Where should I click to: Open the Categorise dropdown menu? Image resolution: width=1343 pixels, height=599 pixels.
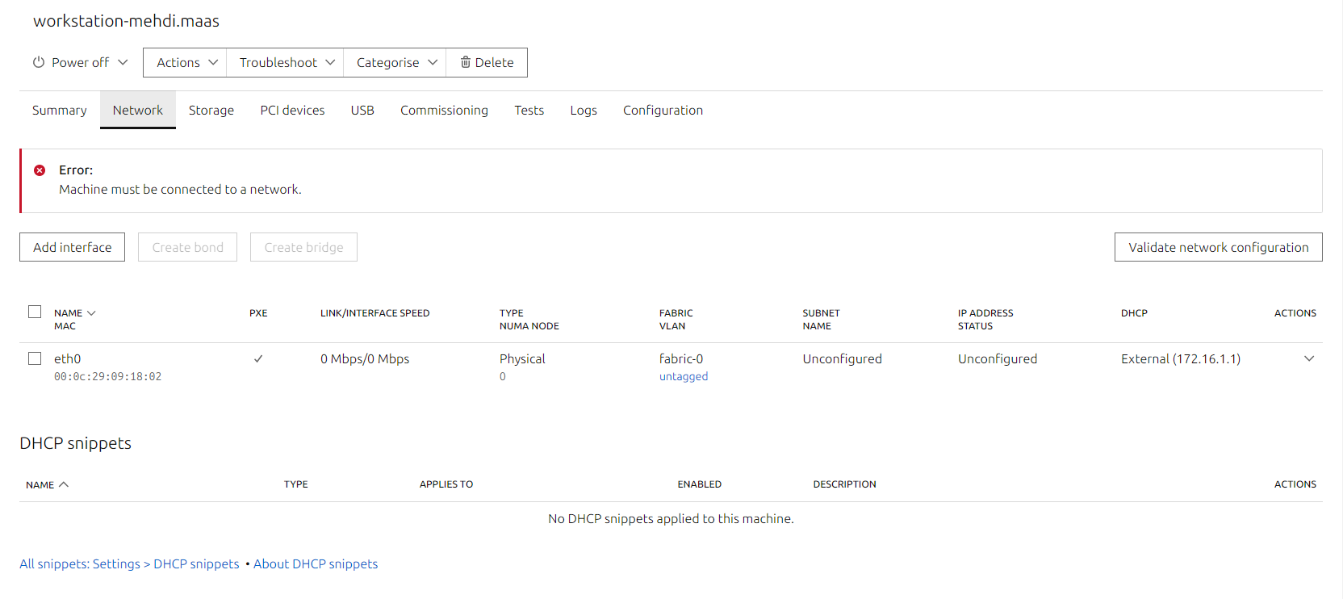(395, 62)
